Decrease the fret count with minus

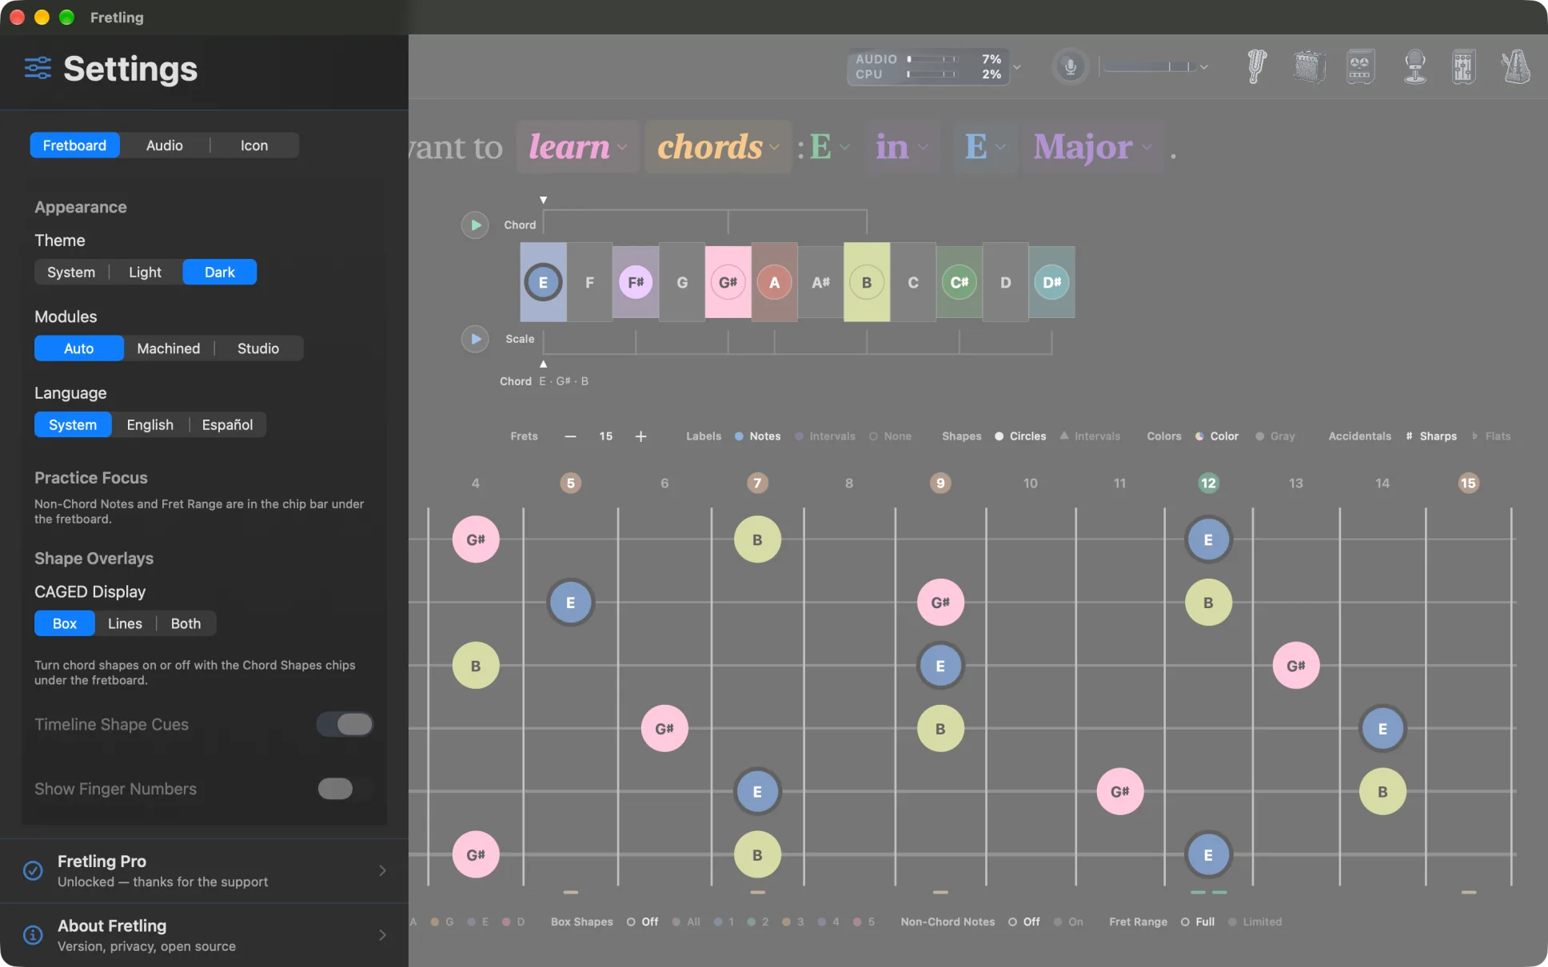tap(570, 436)
